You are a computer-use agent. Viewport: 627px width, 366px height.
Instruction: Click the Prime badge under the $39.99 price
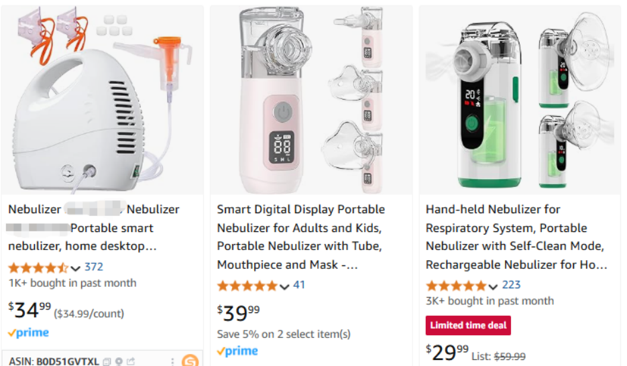pos(237,351)
